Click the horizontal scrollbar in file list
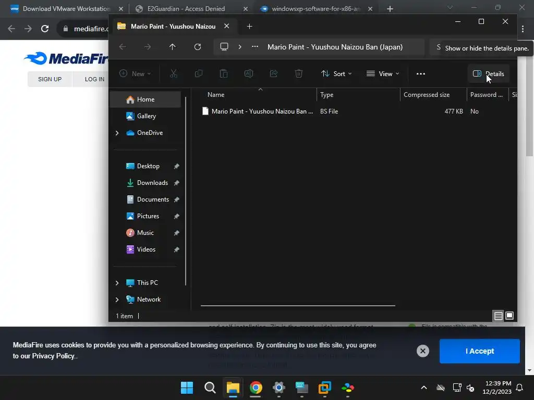 [298, 305]
